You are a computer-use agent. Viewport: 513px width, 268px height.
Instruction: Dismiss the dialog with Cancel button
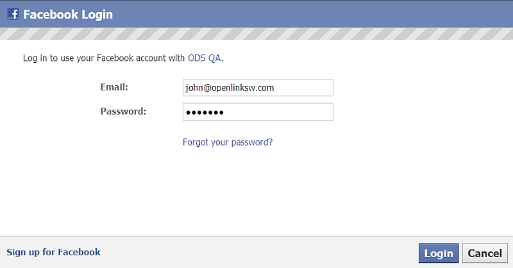coord(485,253)
